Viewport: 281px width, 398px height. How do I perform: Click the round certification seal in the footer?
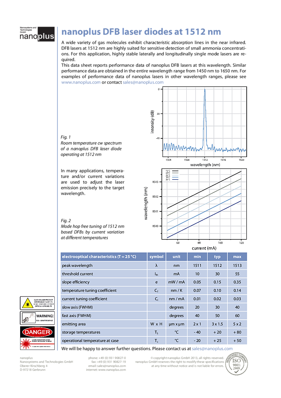(x=237, y=363)
